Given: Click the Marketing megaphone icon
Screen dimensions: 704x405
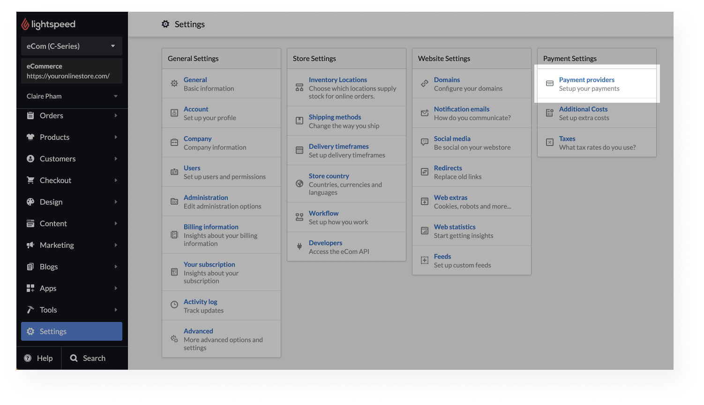Looking at the screenshot, I should [30, 245].
